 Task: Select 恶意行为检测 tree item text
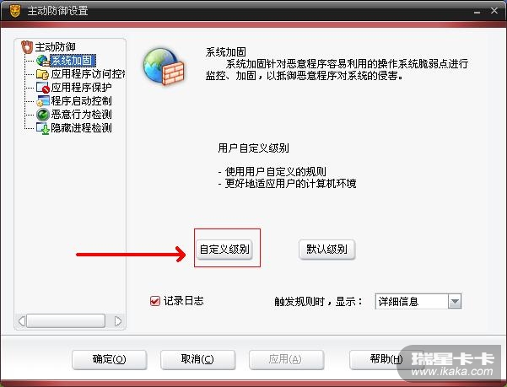[81, 115]
